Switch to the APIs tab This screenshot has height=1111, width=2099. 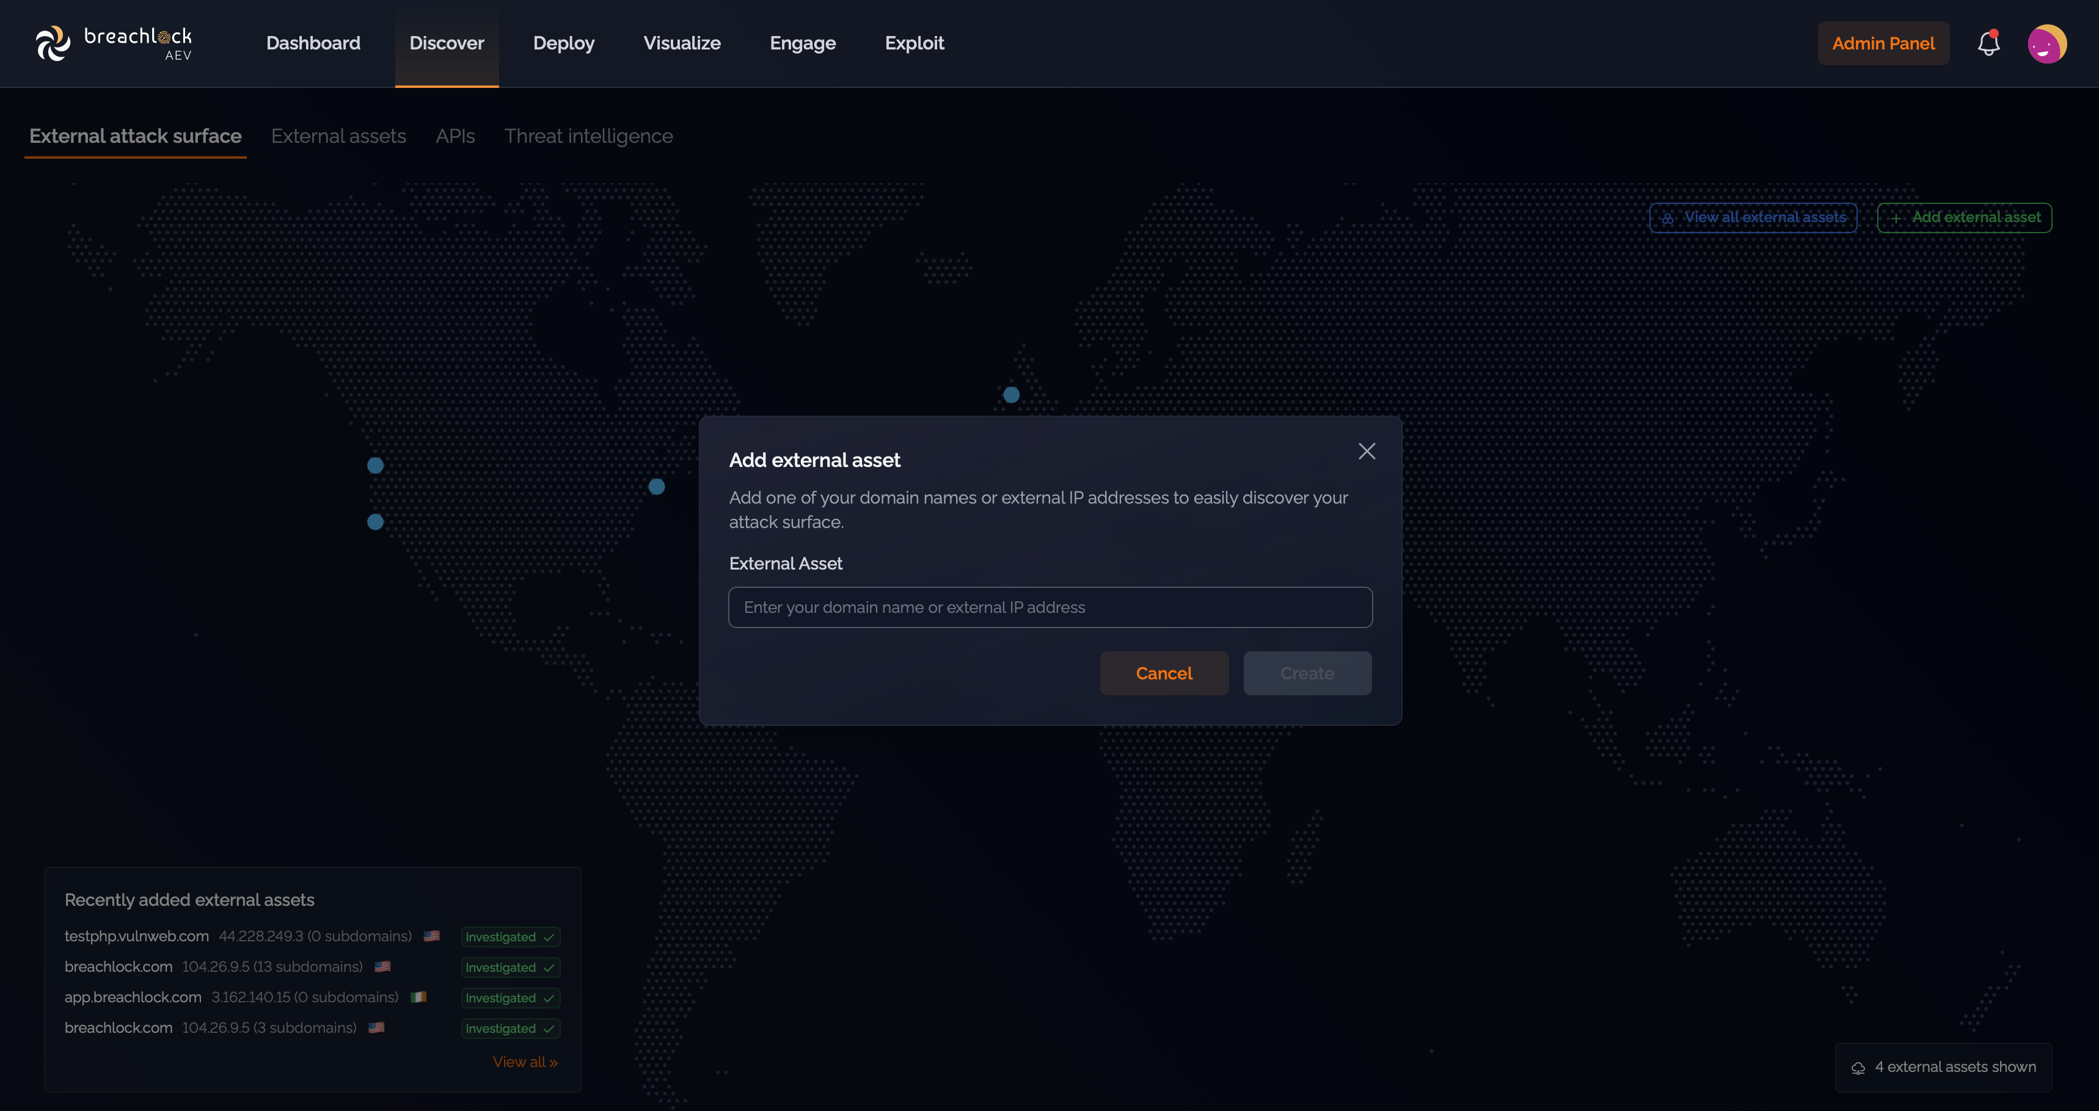454,136
